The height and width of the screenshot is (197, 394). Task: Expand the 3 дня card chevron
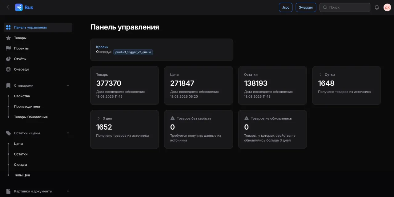[98, 118]
